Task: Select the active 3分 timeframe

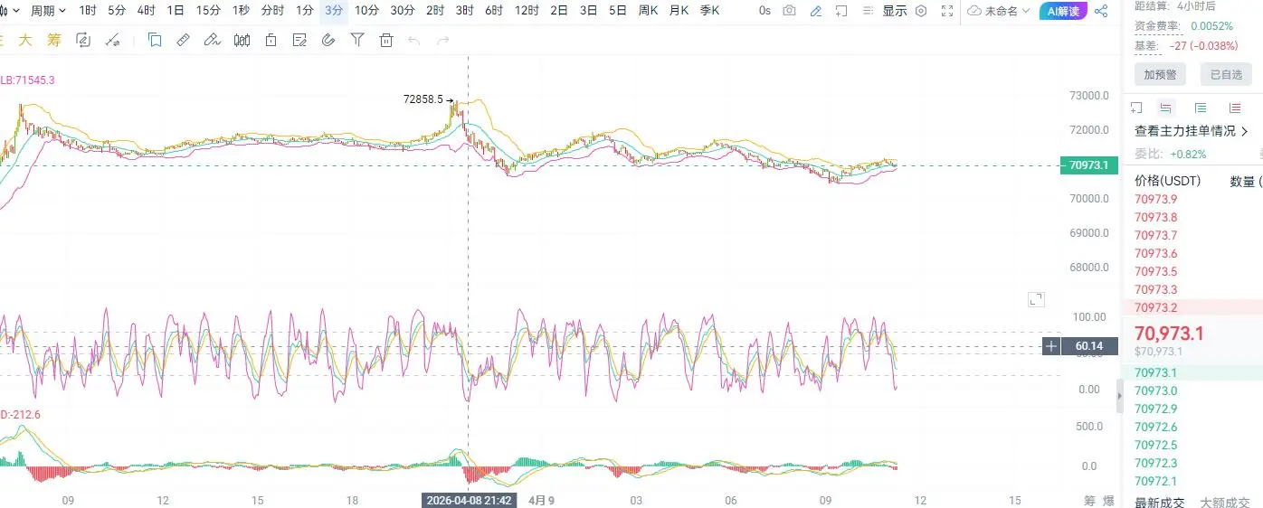Action: [x=334, y=11]
